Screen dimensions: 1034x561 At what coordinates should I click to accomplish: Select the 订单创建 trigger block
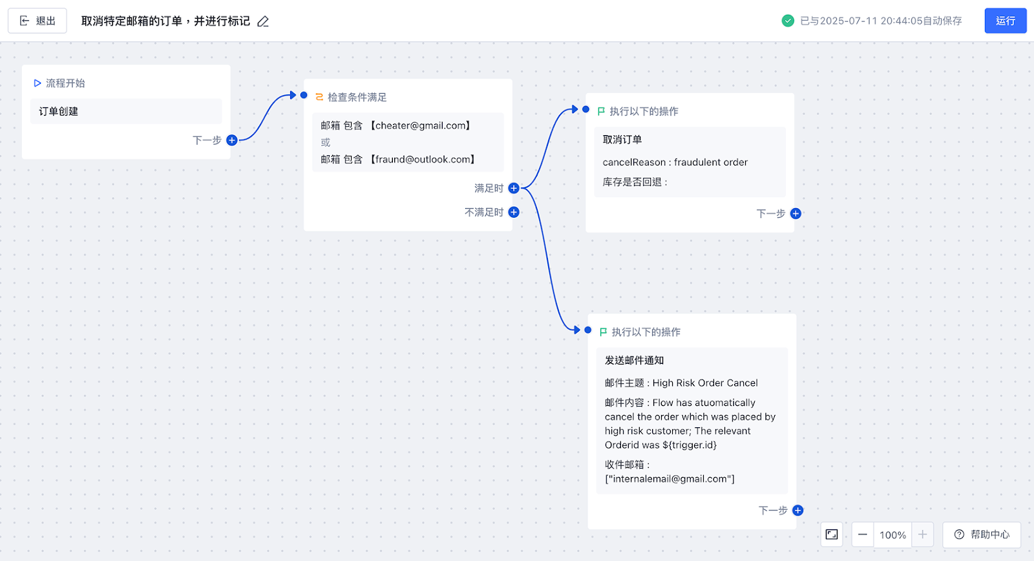[x=126, y=111]
